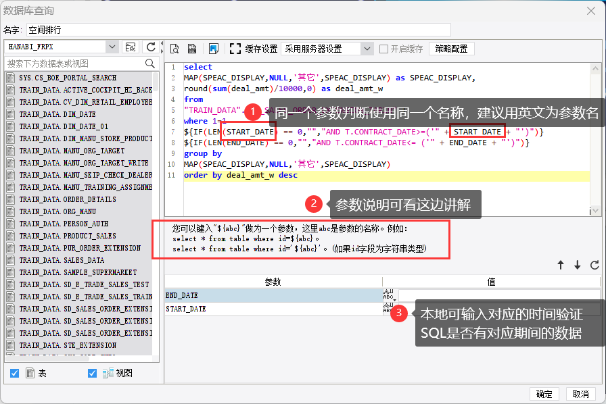Click the ABC type icon for END_DATE
Image resolution: width=606 pixels, height=404 pixels.
[x=389, y=295]
